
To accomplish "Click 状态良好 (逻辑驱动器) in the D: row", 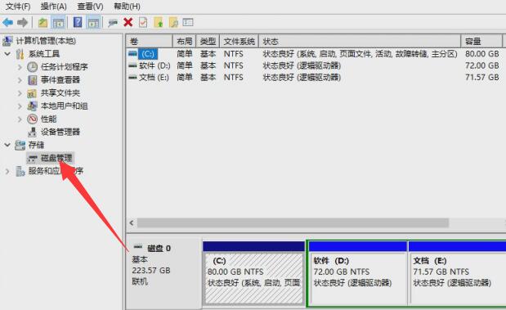I will point(302,65).
